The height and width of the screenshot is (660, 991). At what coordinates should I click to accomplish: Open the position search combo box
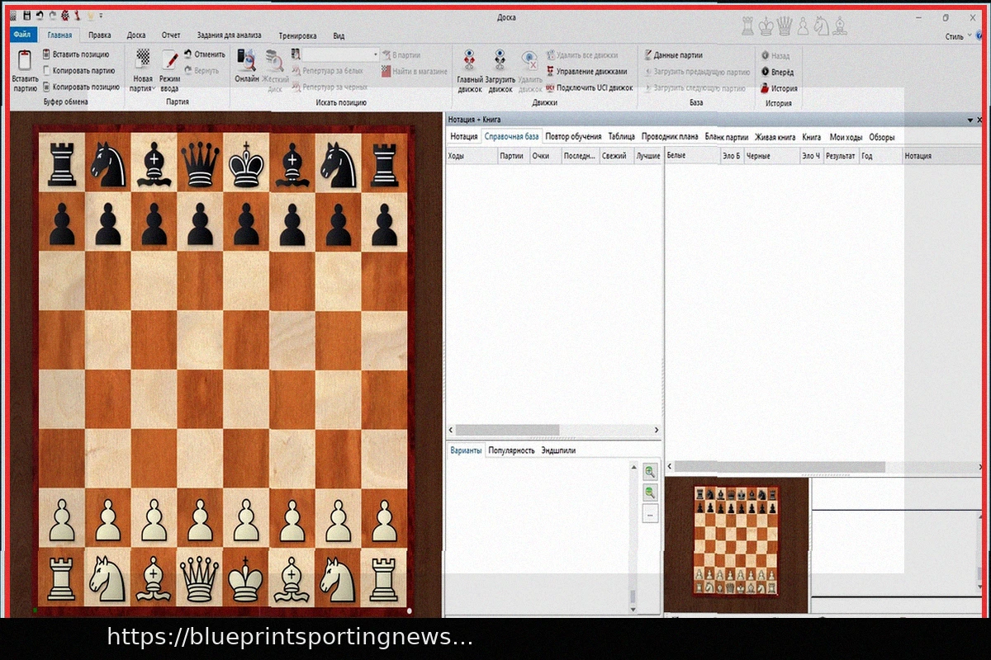coord(340,54)
